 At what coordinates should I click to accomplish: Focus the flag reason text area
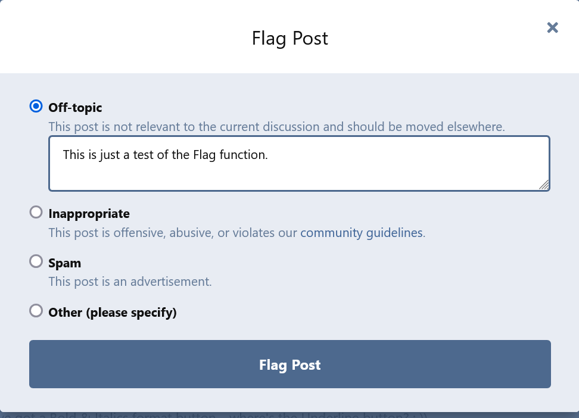point(300,163)
